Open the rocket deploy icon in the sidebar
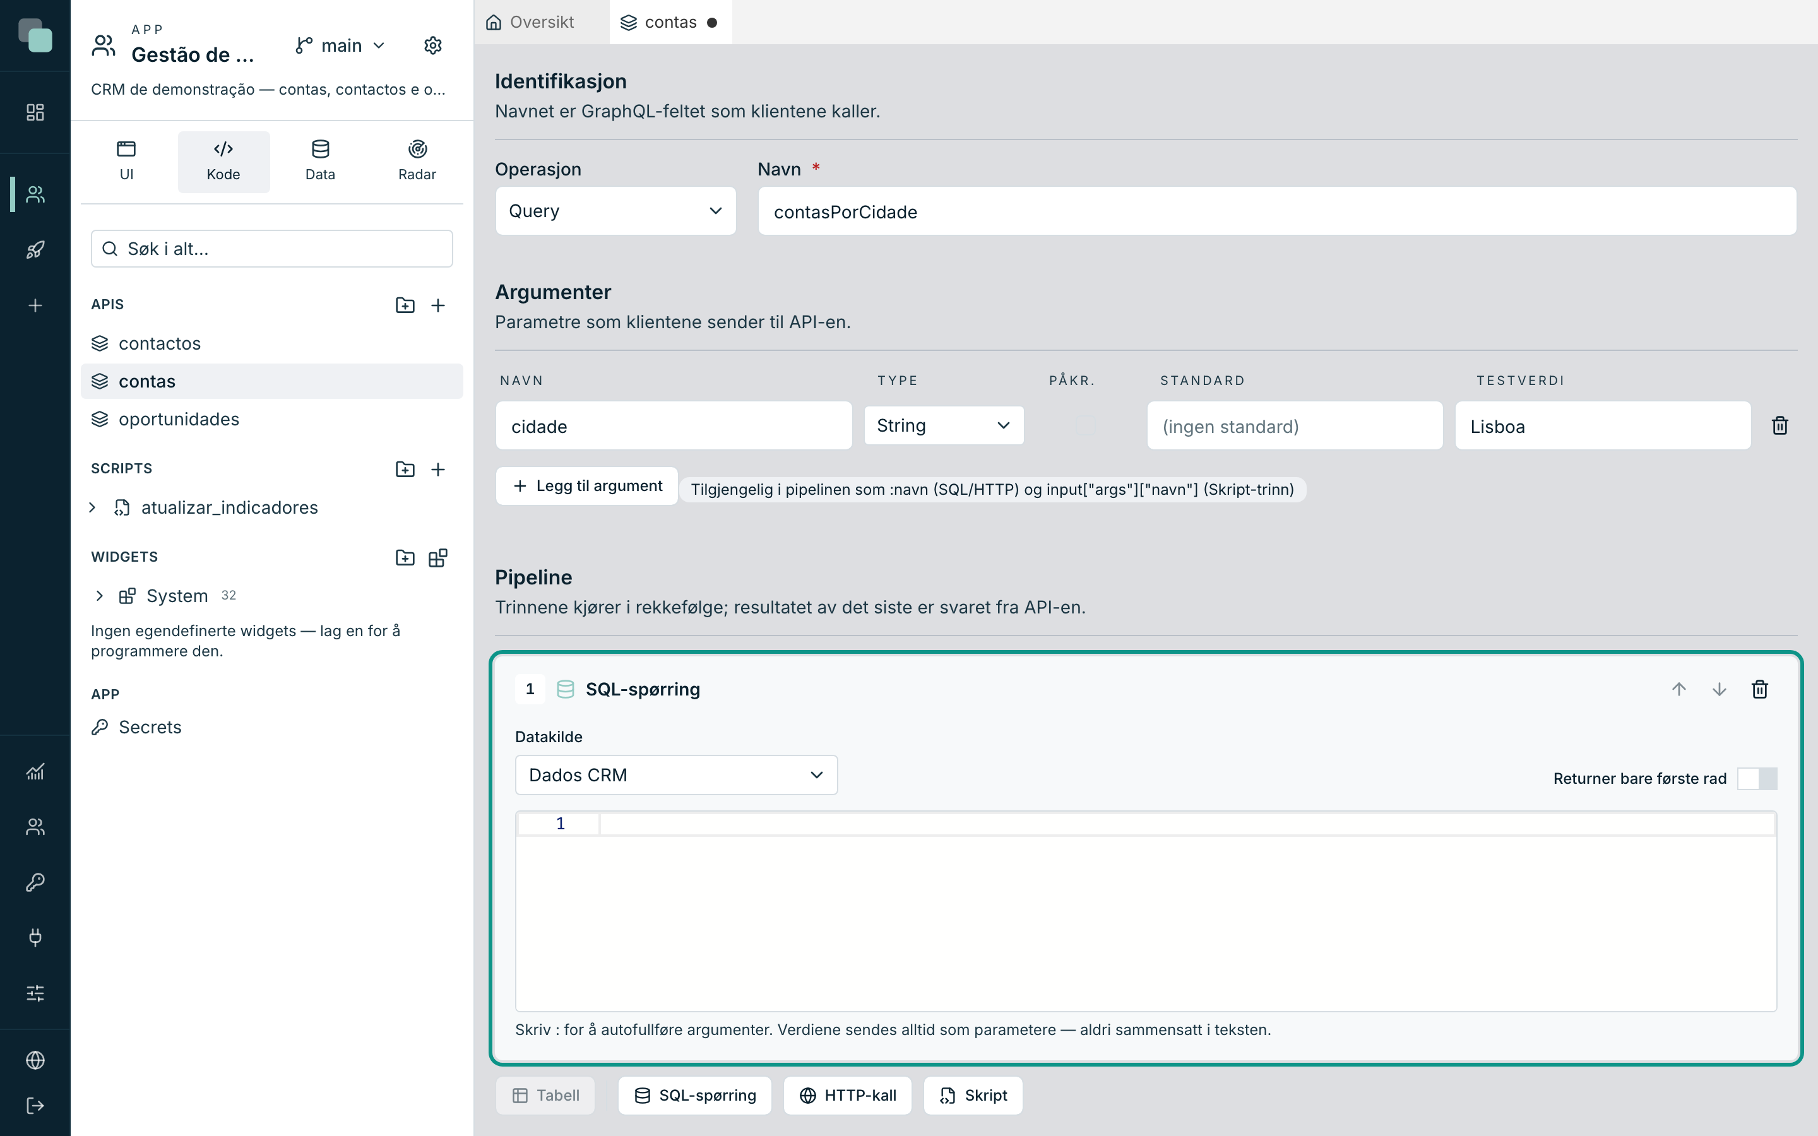The image size is (1818, 1136). [35, 249]
